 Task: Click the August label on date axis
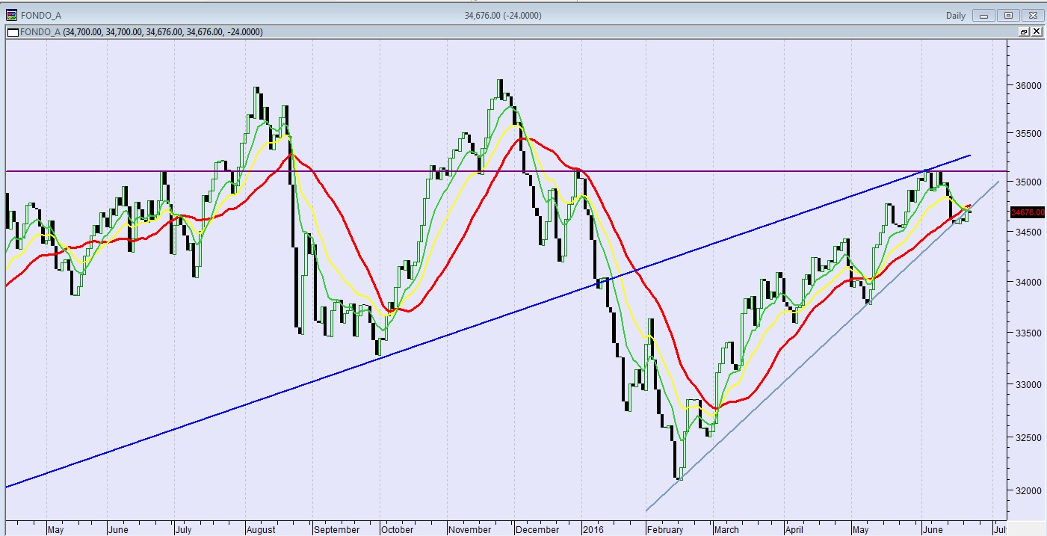261,529
